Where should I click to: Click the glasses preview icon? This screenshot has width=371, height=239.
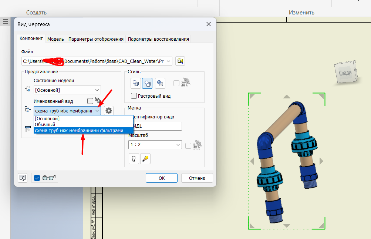pyautogui.click(x=49, y=178)
